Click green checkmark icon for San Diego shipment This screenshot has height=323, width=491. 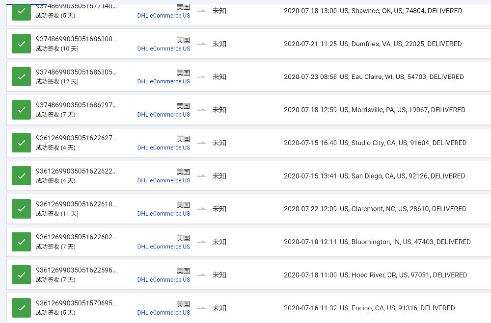(21, 176)
